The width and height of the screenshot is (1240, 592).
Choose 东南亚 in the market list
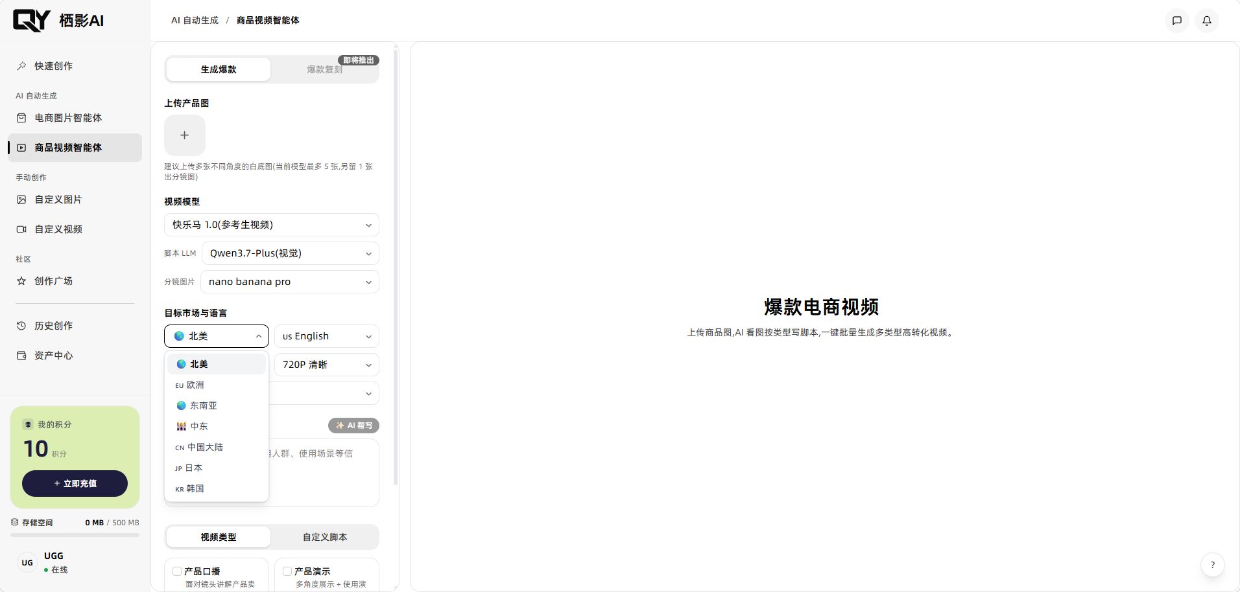click(217, 405)
